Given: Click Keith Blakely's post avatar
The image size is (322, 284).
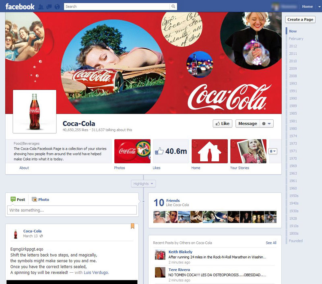Looking at the screenshot, I should click(x=160, y=255).
